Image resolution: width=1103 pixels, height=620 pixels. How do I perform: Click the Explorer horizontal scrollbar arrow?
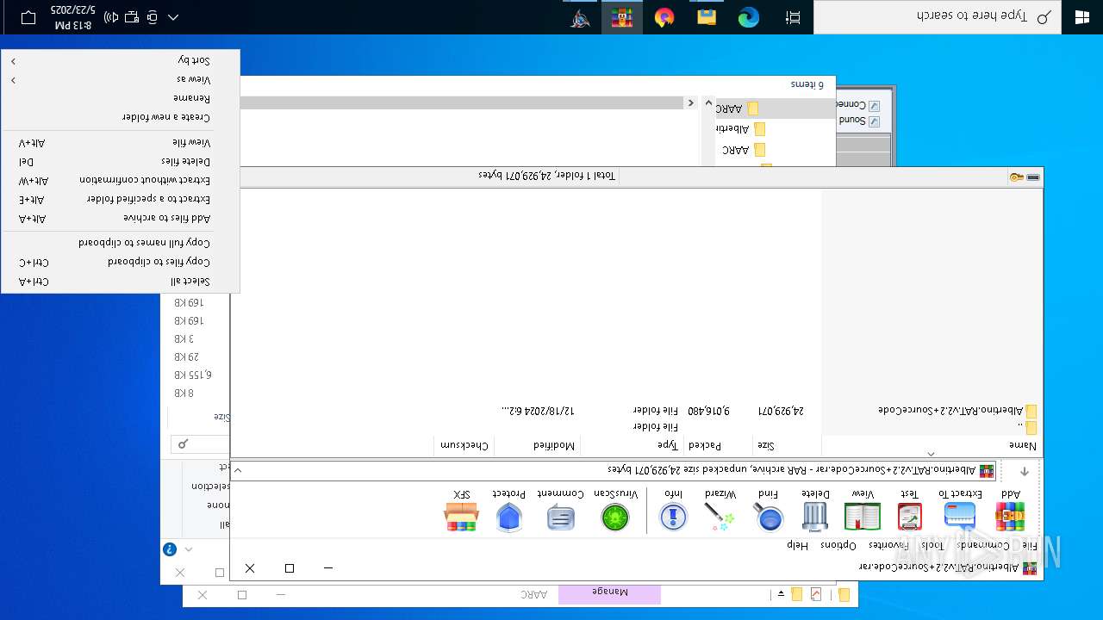(x=691, y=102)
